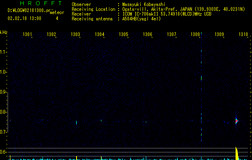
Task: Click the observer name Masayuki Kobayashi
Action: coord(144,4)
